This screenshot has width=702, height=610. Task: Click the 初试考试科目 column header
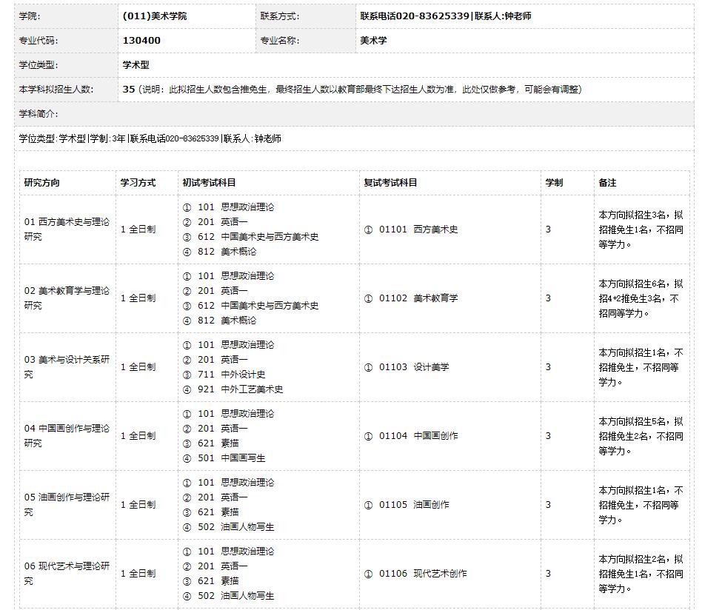pos(209,183)
